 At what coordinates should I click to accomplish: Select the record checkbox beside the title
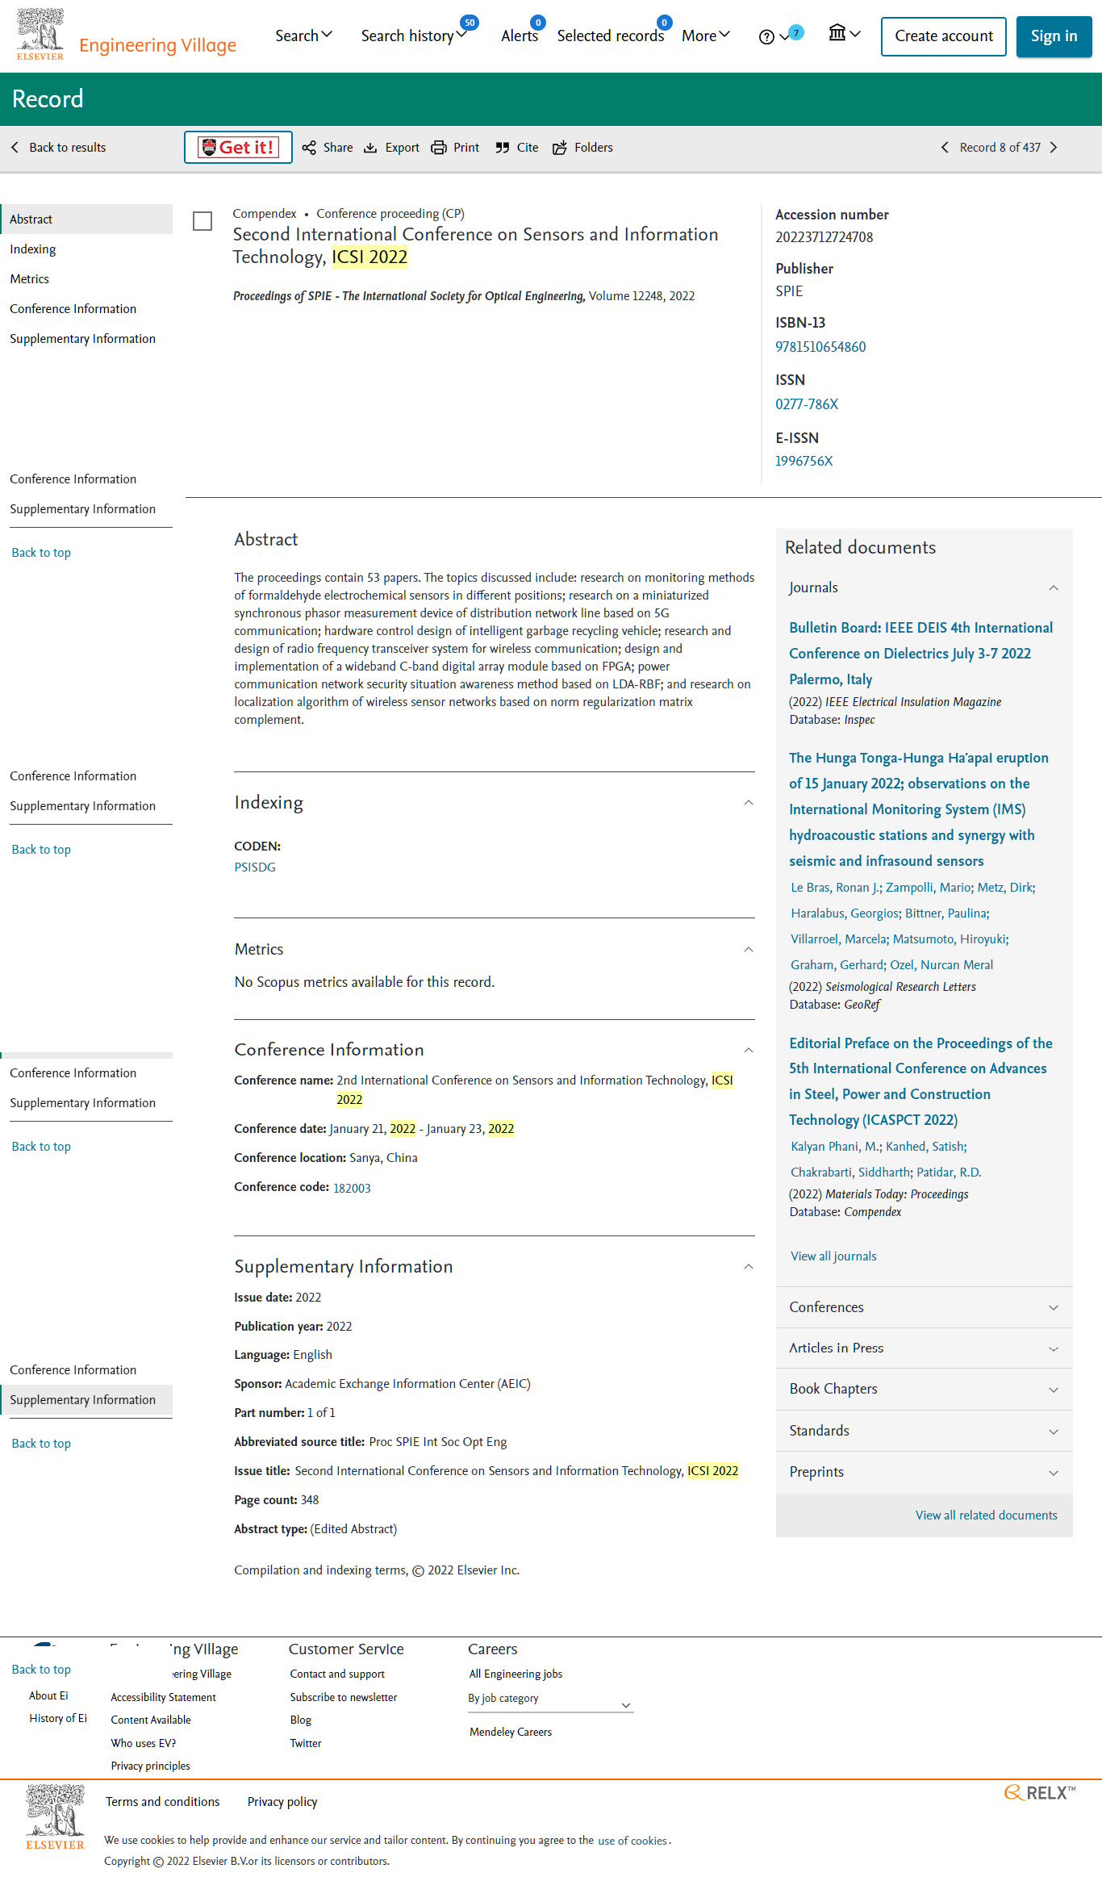[202, 221]
